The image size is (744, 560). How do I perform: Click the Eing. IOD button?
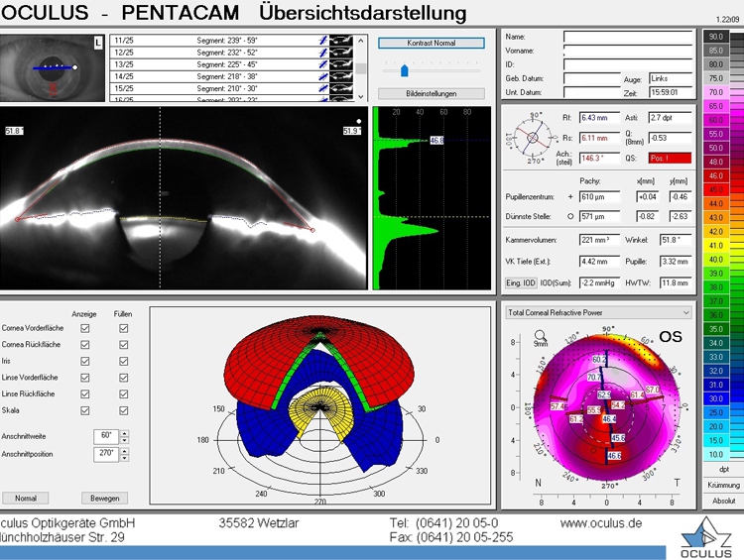[x=521, y=283]
